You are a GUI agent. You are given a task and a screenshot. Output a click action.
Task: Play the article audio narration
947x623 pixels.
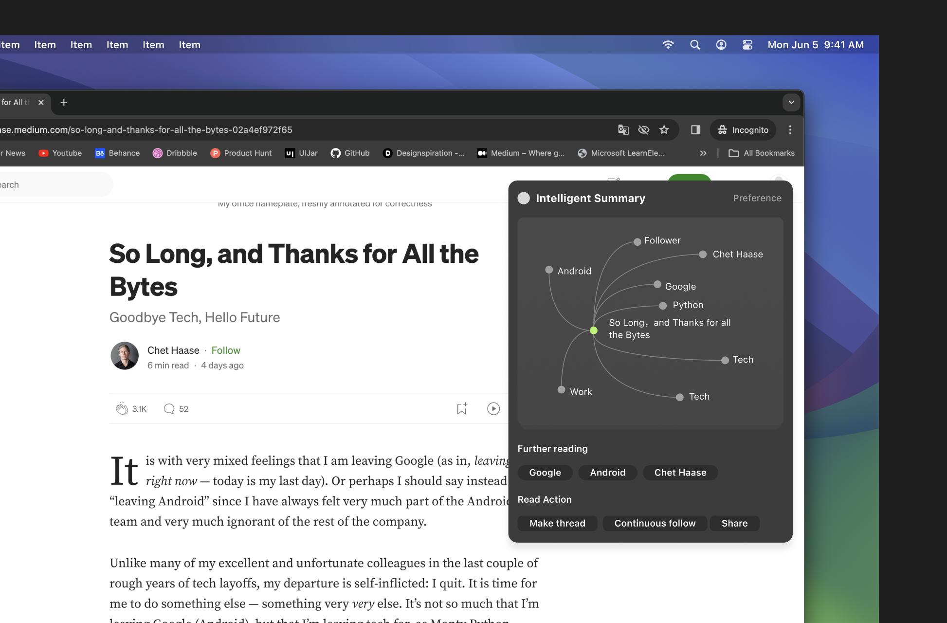pos(493,409)
